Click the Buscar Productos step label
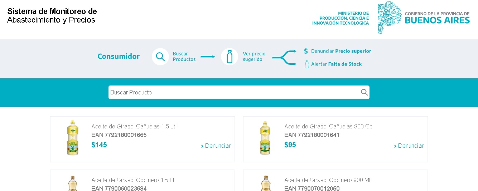 click(x=184, y=57)
